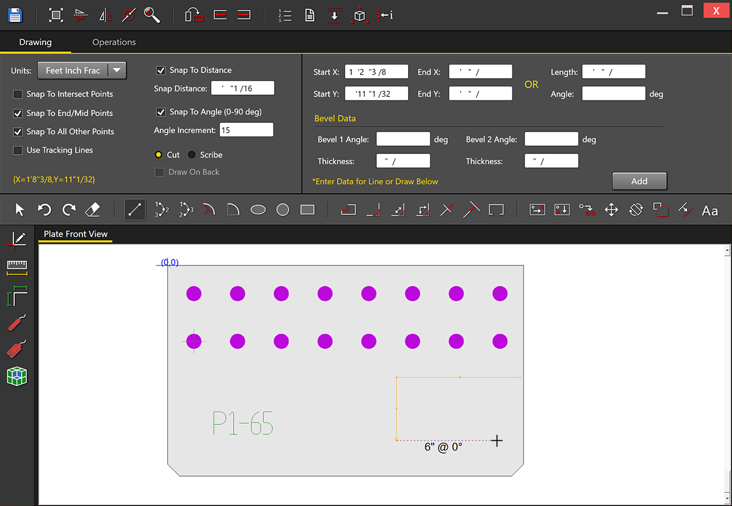Redo the last undone action
The height and width of the screenshot is (506, 732).
coord(69,210)
